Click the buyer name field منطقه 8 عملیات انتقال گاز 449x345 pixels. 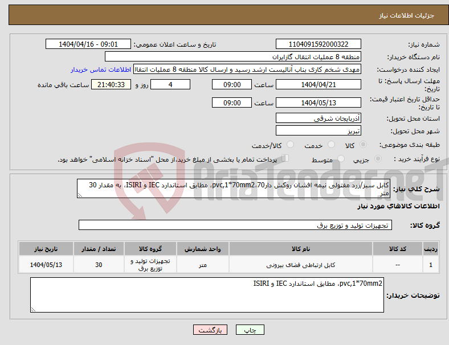tap(233, 56)
